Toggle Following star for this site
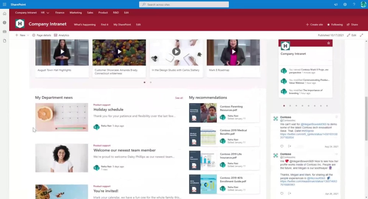368x199 pixels. (x=335, y=25)
